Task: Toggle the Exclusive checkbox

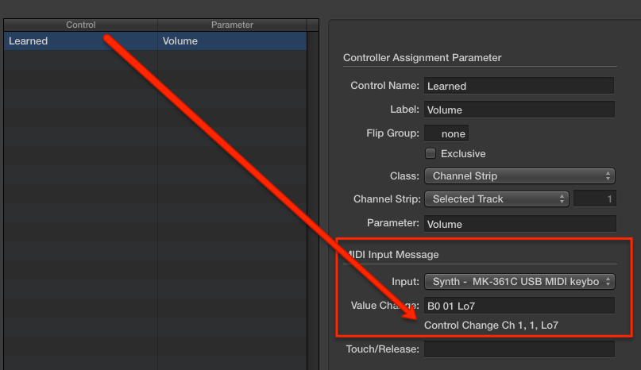Action: (431, 153)
